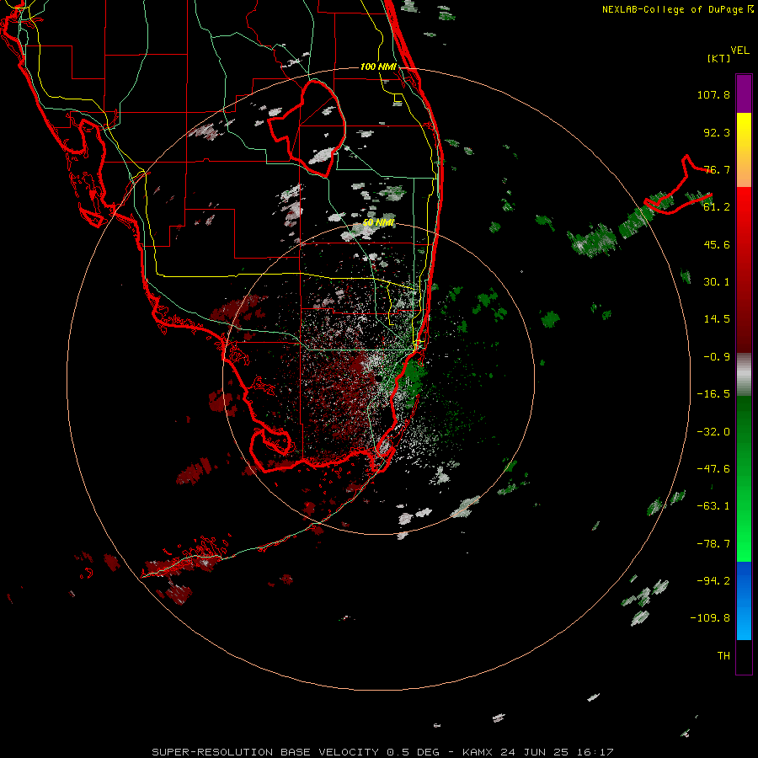758x758 pixels.
Task: Click the [KT] units label
Action: click(718, 58)
